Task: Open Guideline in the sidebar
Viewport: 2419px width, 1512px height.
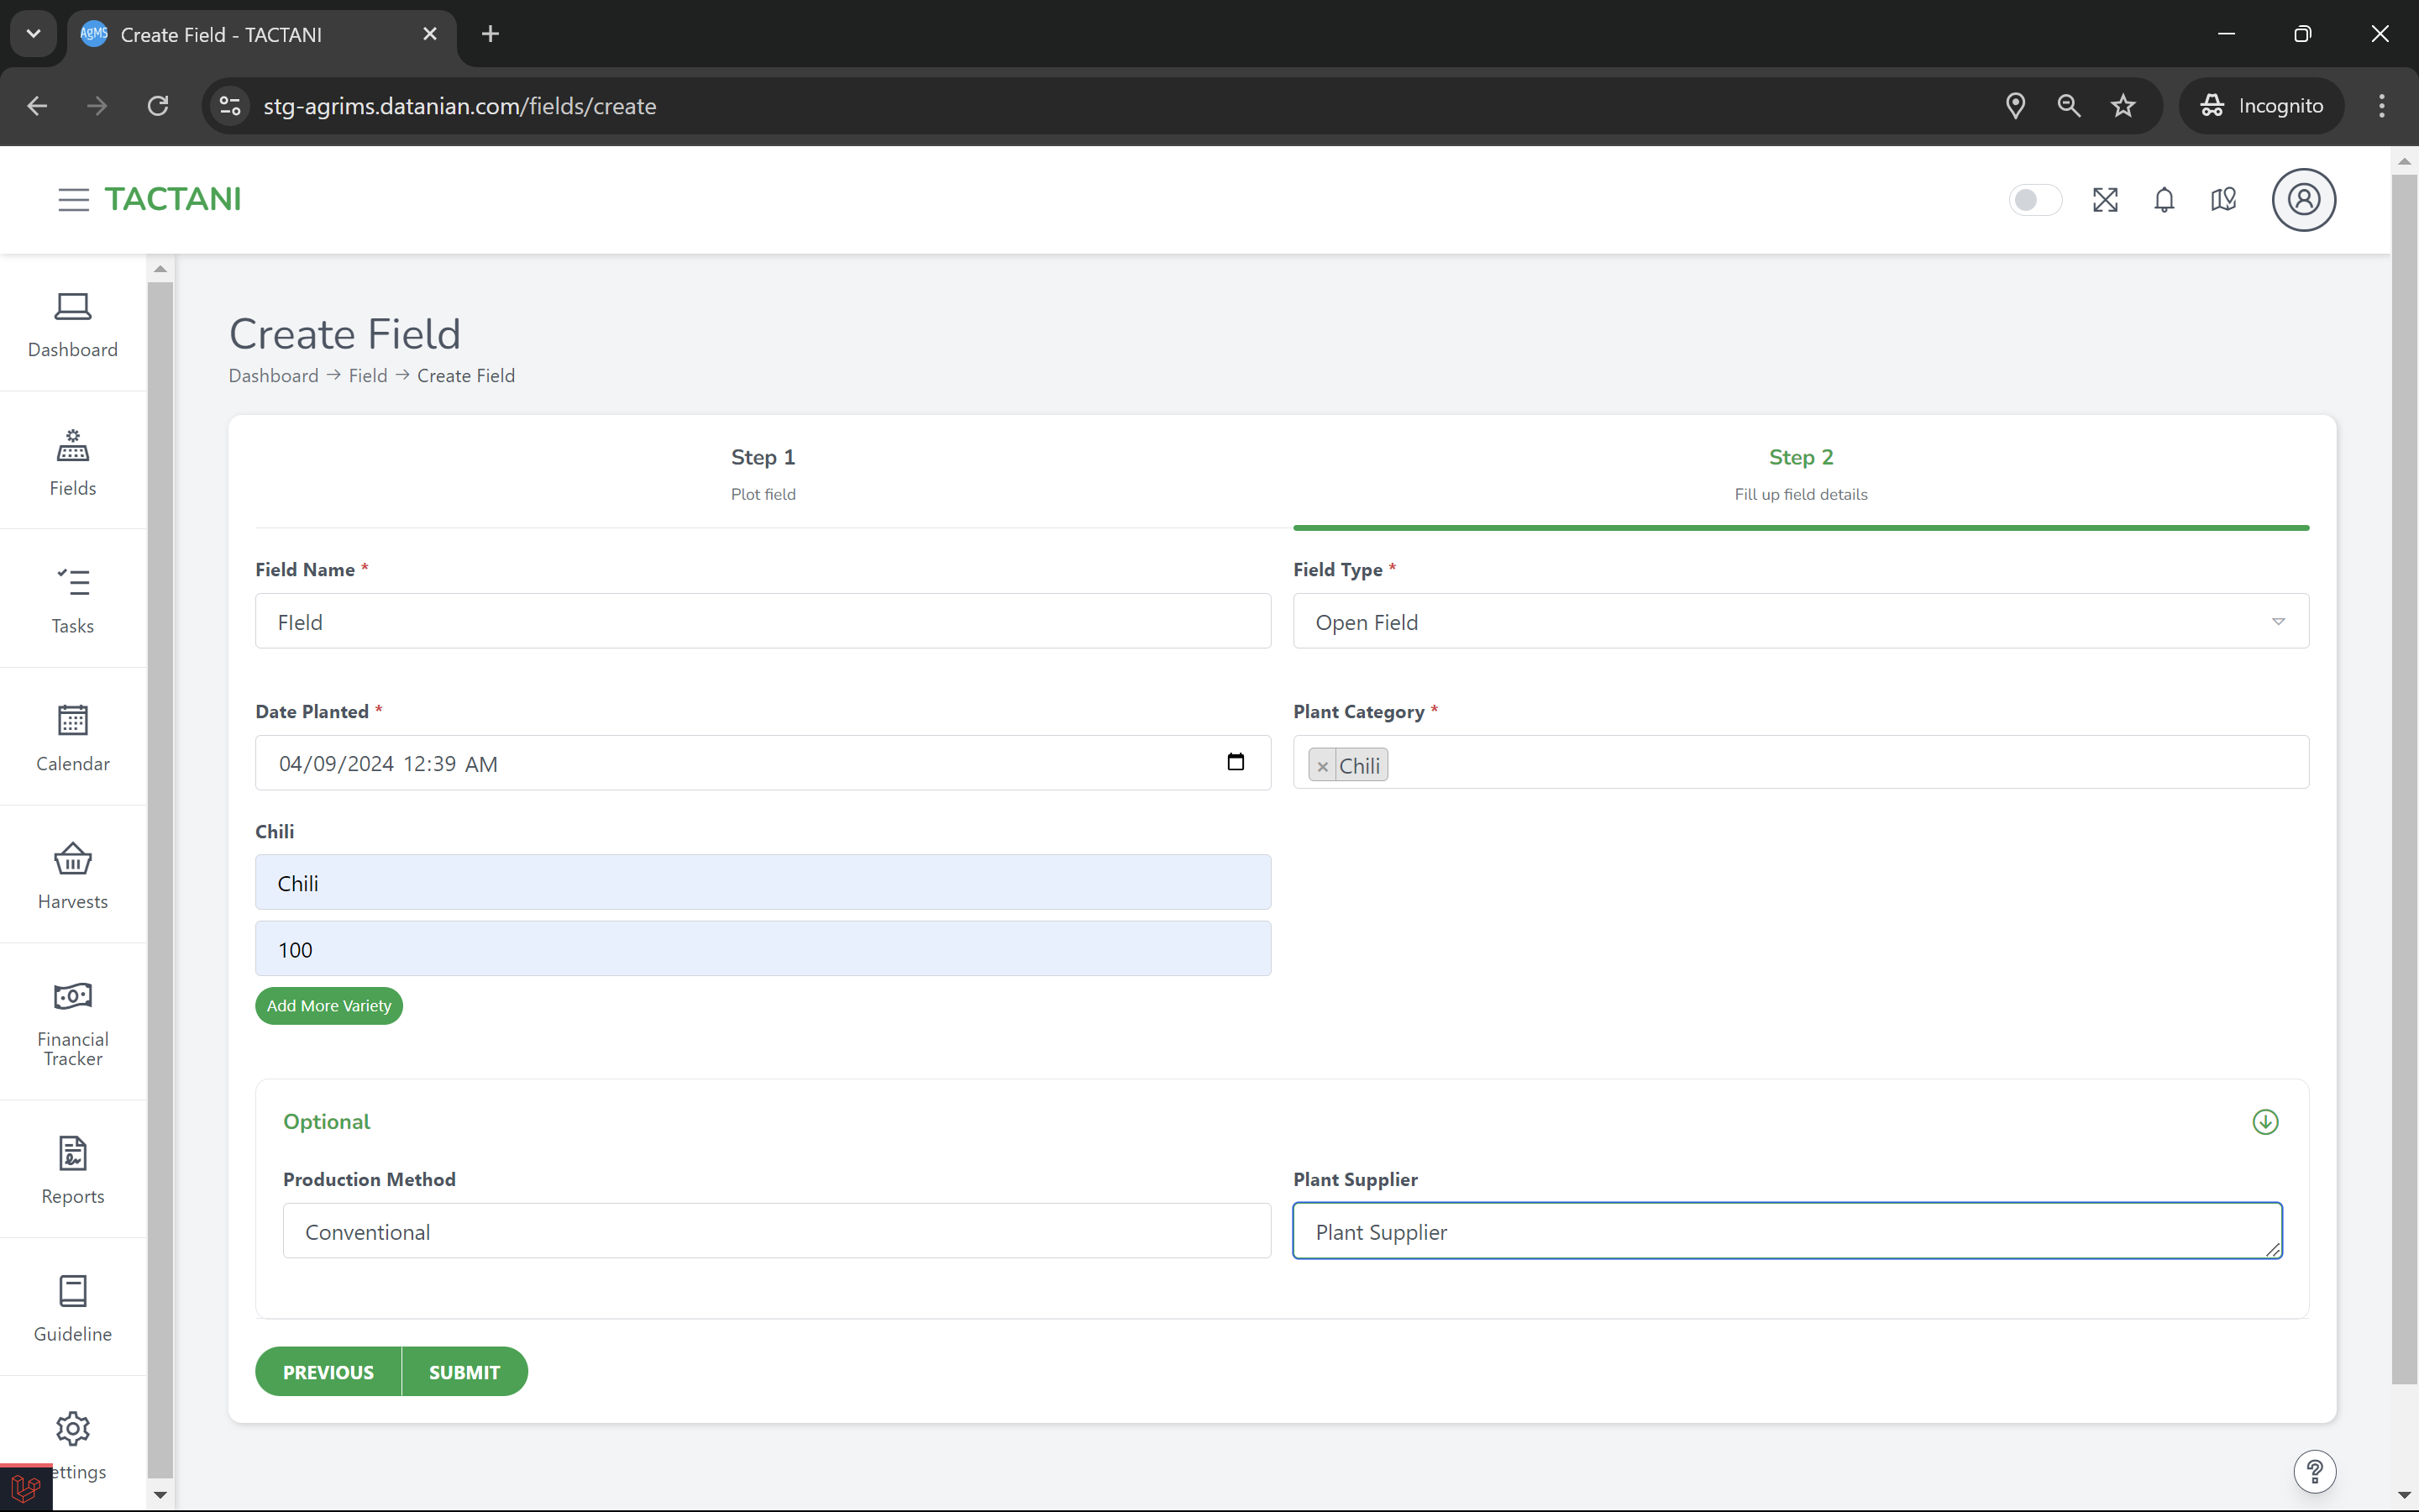Action: click(x=73, y=1308)
